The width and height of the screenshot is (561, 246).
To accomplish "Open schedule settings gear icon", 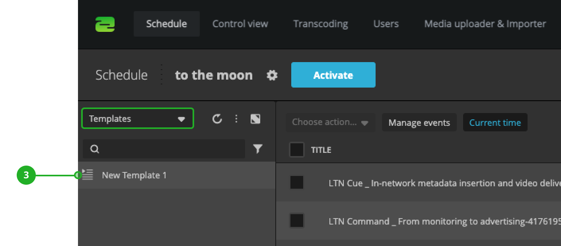I will click(272, 75).
